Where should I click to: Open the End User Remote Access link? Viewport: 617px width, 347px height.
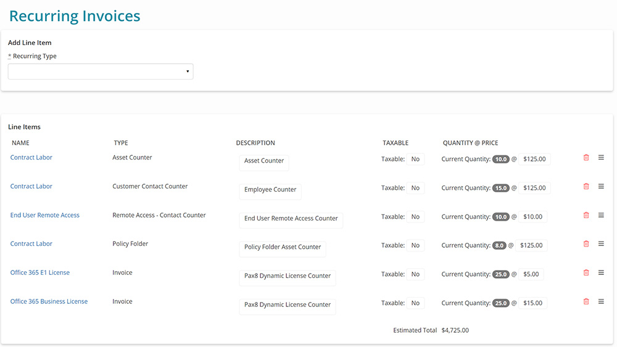click(x=45, y=215)
